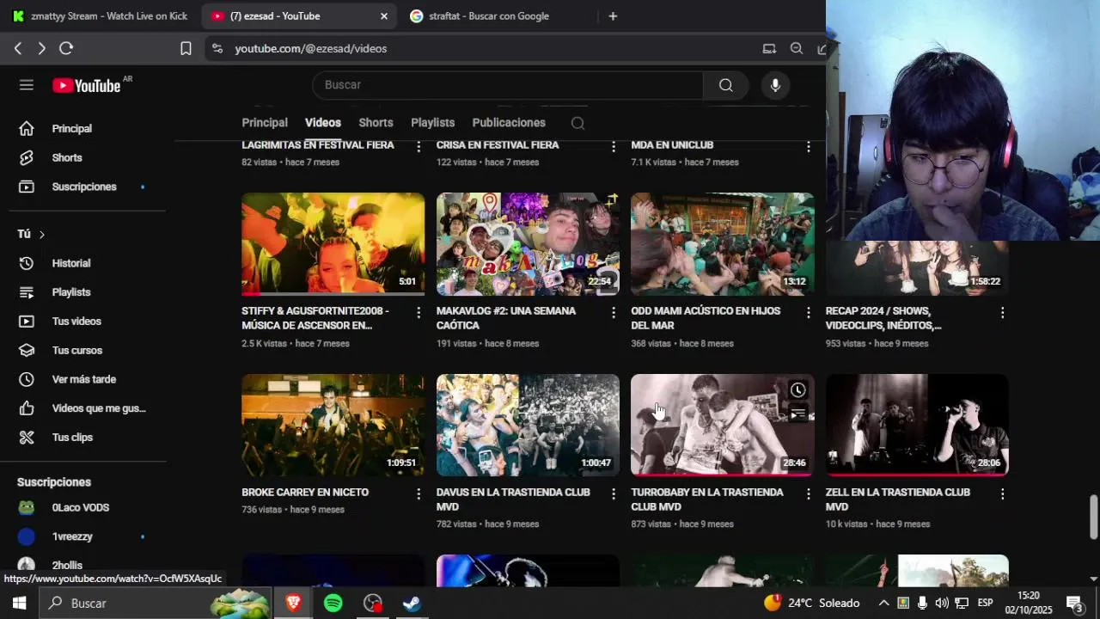
Task: Open the Windows Start menu
Action: pos(19,604)
